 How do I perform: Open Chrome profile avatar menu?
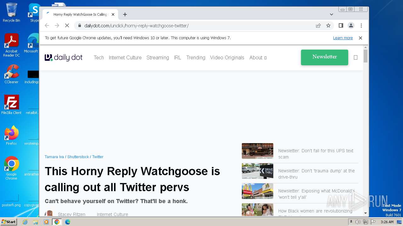point(351,26)
